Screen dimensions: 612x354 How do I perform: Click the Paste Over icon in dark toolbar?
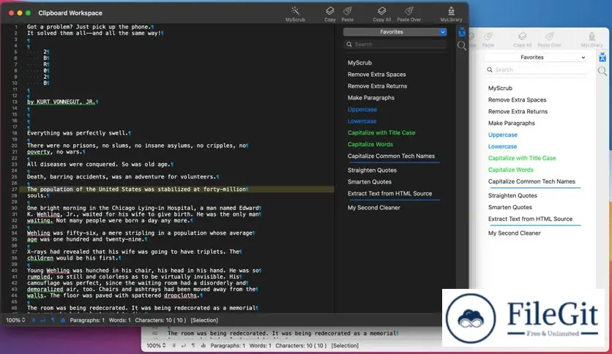tap(409, 11)
